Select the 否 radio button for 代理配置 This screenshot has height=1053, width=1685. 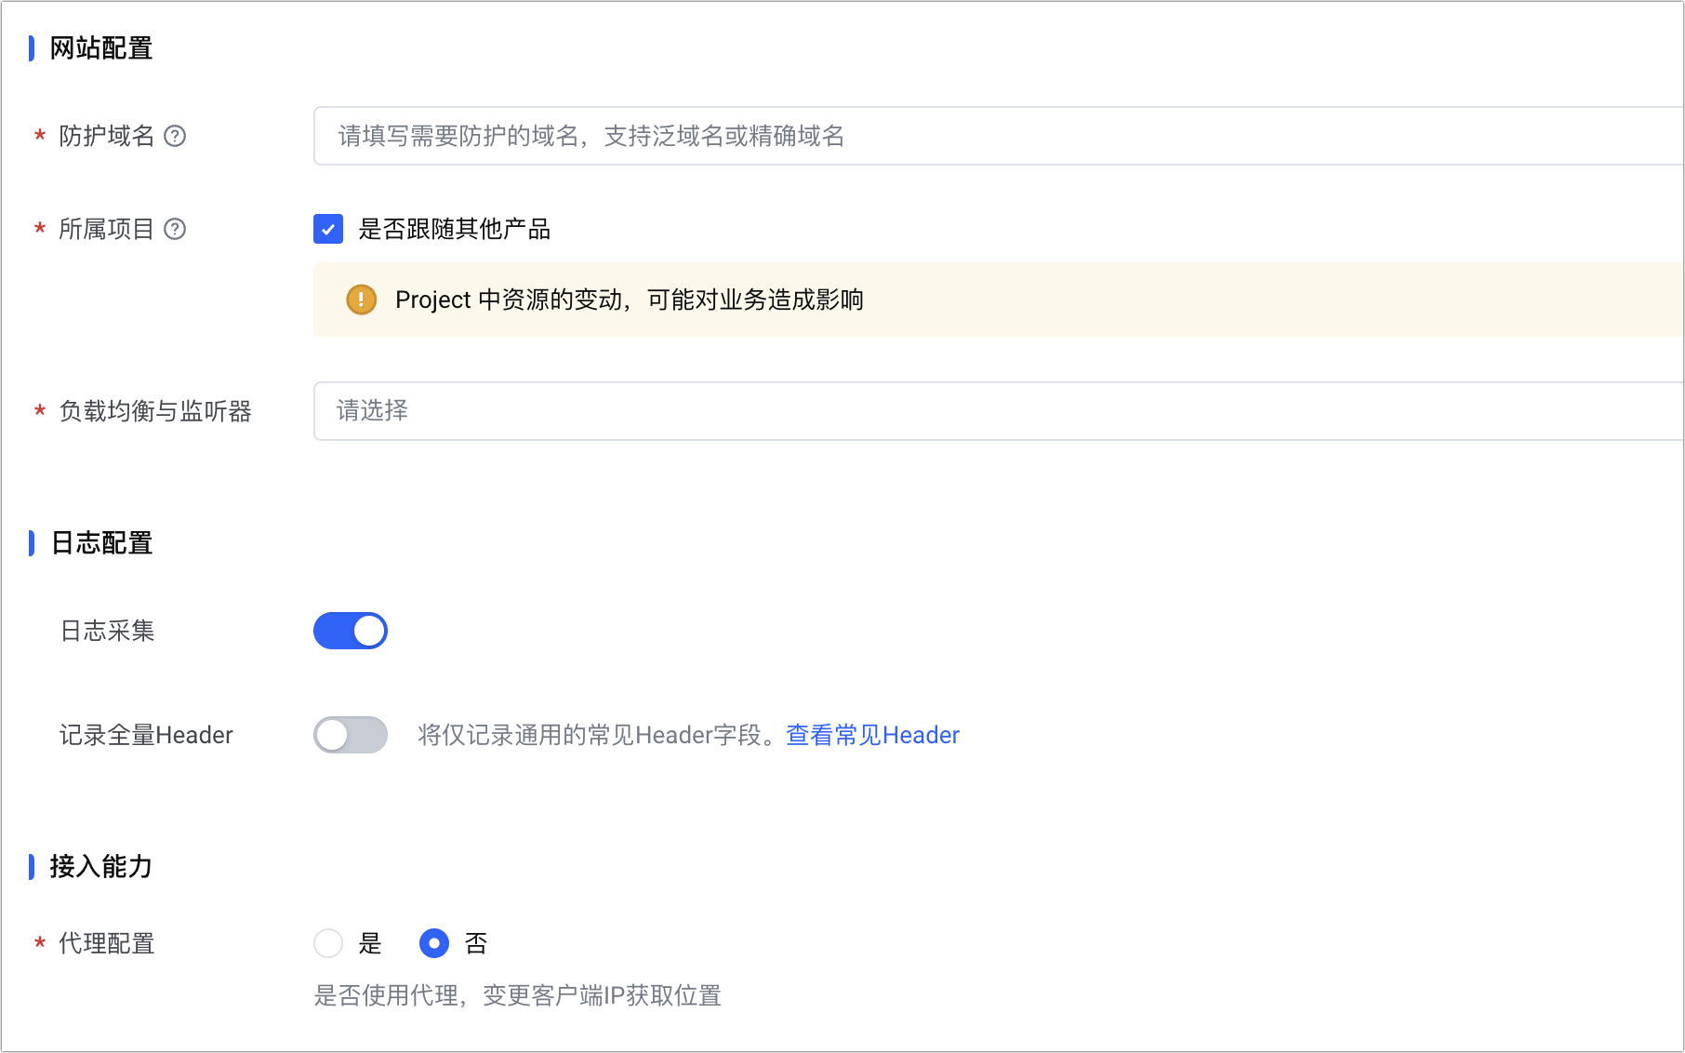click(x=434, y=943)
